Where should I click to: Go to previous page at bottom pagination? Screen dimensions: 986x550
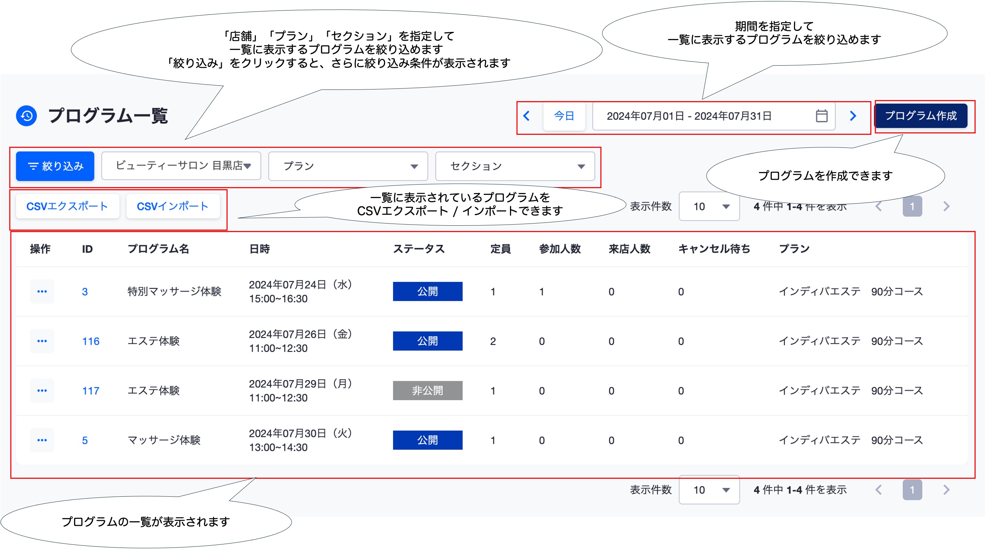[x=879, y=490]
